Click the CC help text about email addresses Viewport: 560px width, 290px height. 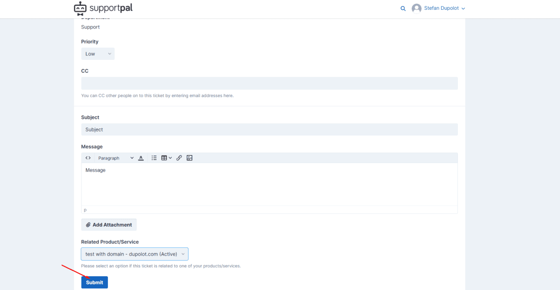pyautogui.click(x=157, y=96)
